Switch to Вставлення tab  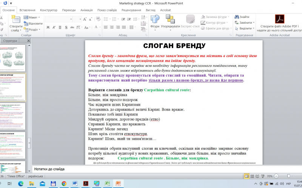pos(27,10)
